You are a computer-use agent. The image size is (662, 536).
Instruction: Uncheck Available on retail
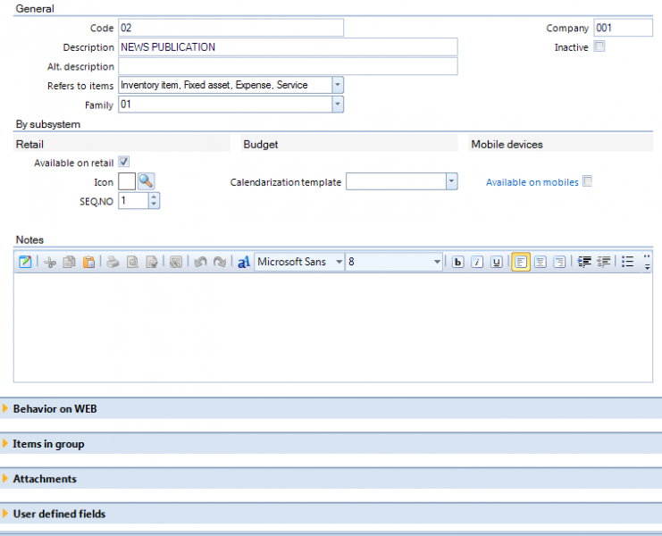pyautogui.click(x=123, y=162)
